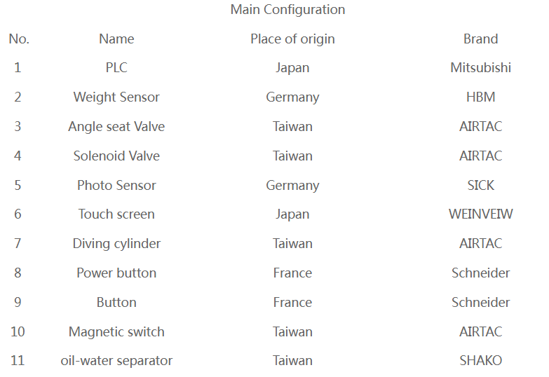The width and height of the screenshot is (549, 377).
Task: Click the Angle seat Valve entry
Action: [116, 127]
